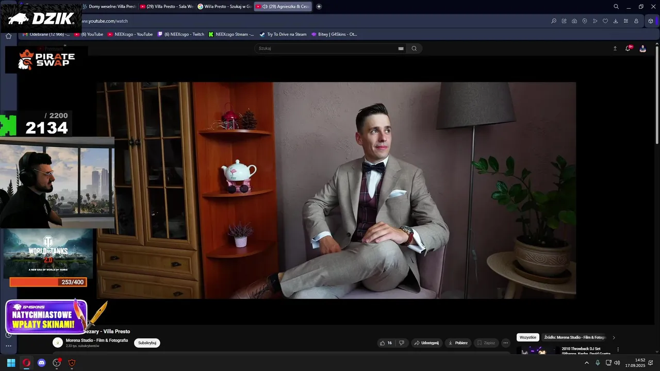Open the ad blocker shield icon

point(585,21)
